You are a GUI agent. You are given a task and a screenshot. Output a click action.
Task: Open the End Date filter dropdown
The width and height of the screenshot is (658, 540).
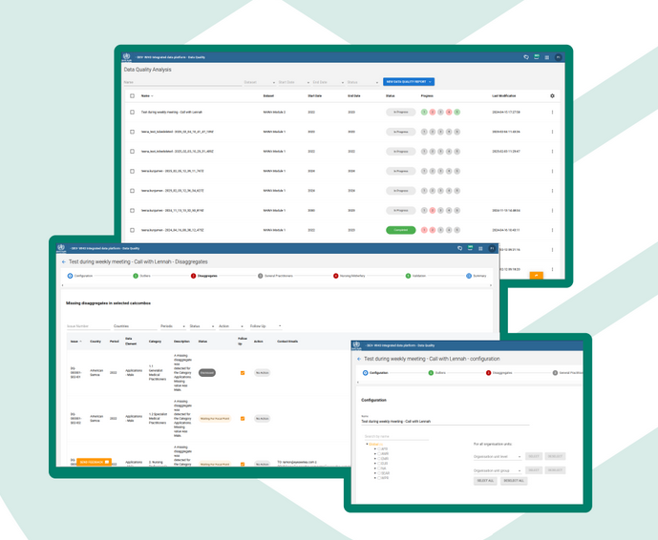coord(329,82)
